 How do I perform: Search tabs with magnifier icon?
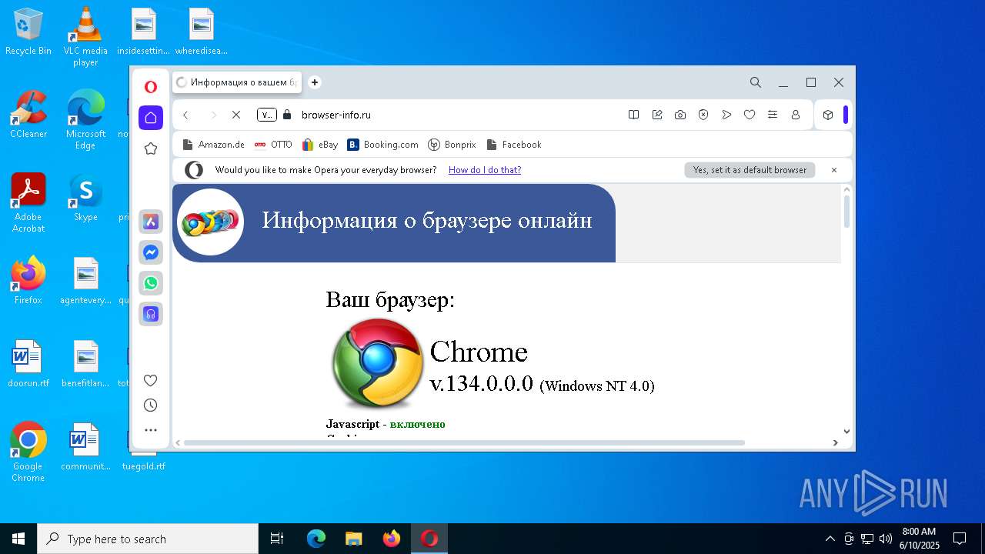pyautogui.click(x=756, y=82)
